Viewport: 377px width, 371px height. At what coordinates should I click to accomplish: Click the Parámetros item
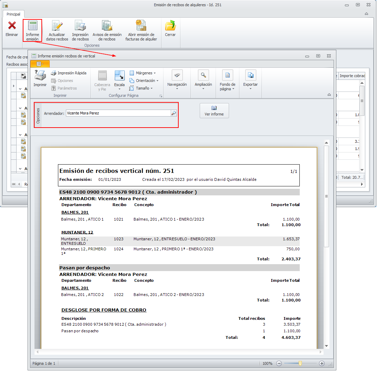coord(64,88)
